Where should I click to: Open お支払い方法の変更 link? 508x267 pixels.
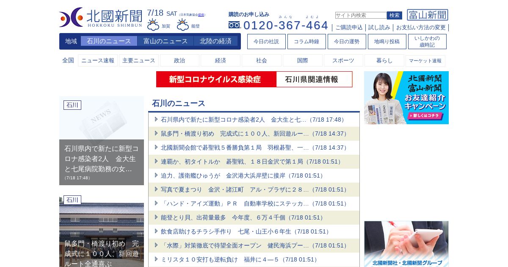tap(421, 28)
